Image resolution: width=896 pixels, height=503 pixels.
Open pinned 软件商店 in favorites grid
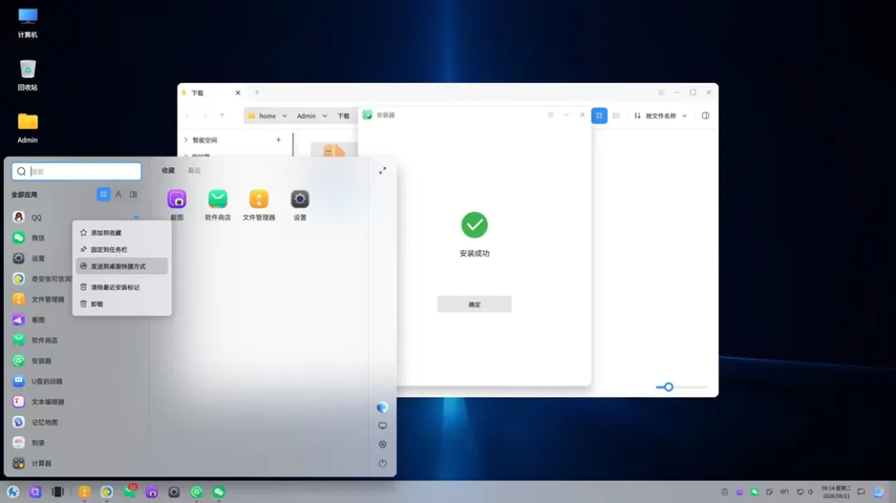217,205
